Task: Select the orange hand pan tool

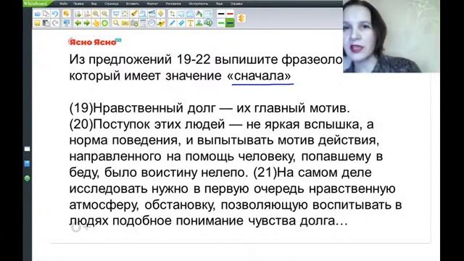Action: pos(96,22)
